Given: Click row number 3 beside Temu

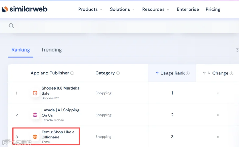Looking at the screenshot, I should (17, 137).
